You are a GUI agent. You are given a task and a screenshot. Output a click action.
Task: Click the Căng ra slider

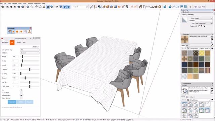[30, 70]
